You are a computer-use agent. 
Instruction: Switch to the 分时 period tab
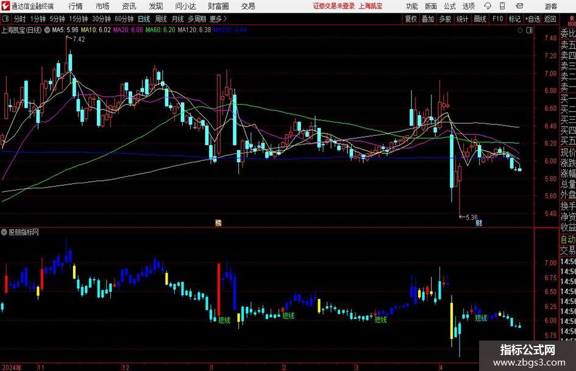pyautogui.click(x=20, y=19)
